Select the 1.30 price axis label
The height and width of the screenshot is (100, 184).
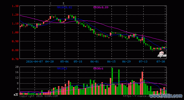pos(15,6)
